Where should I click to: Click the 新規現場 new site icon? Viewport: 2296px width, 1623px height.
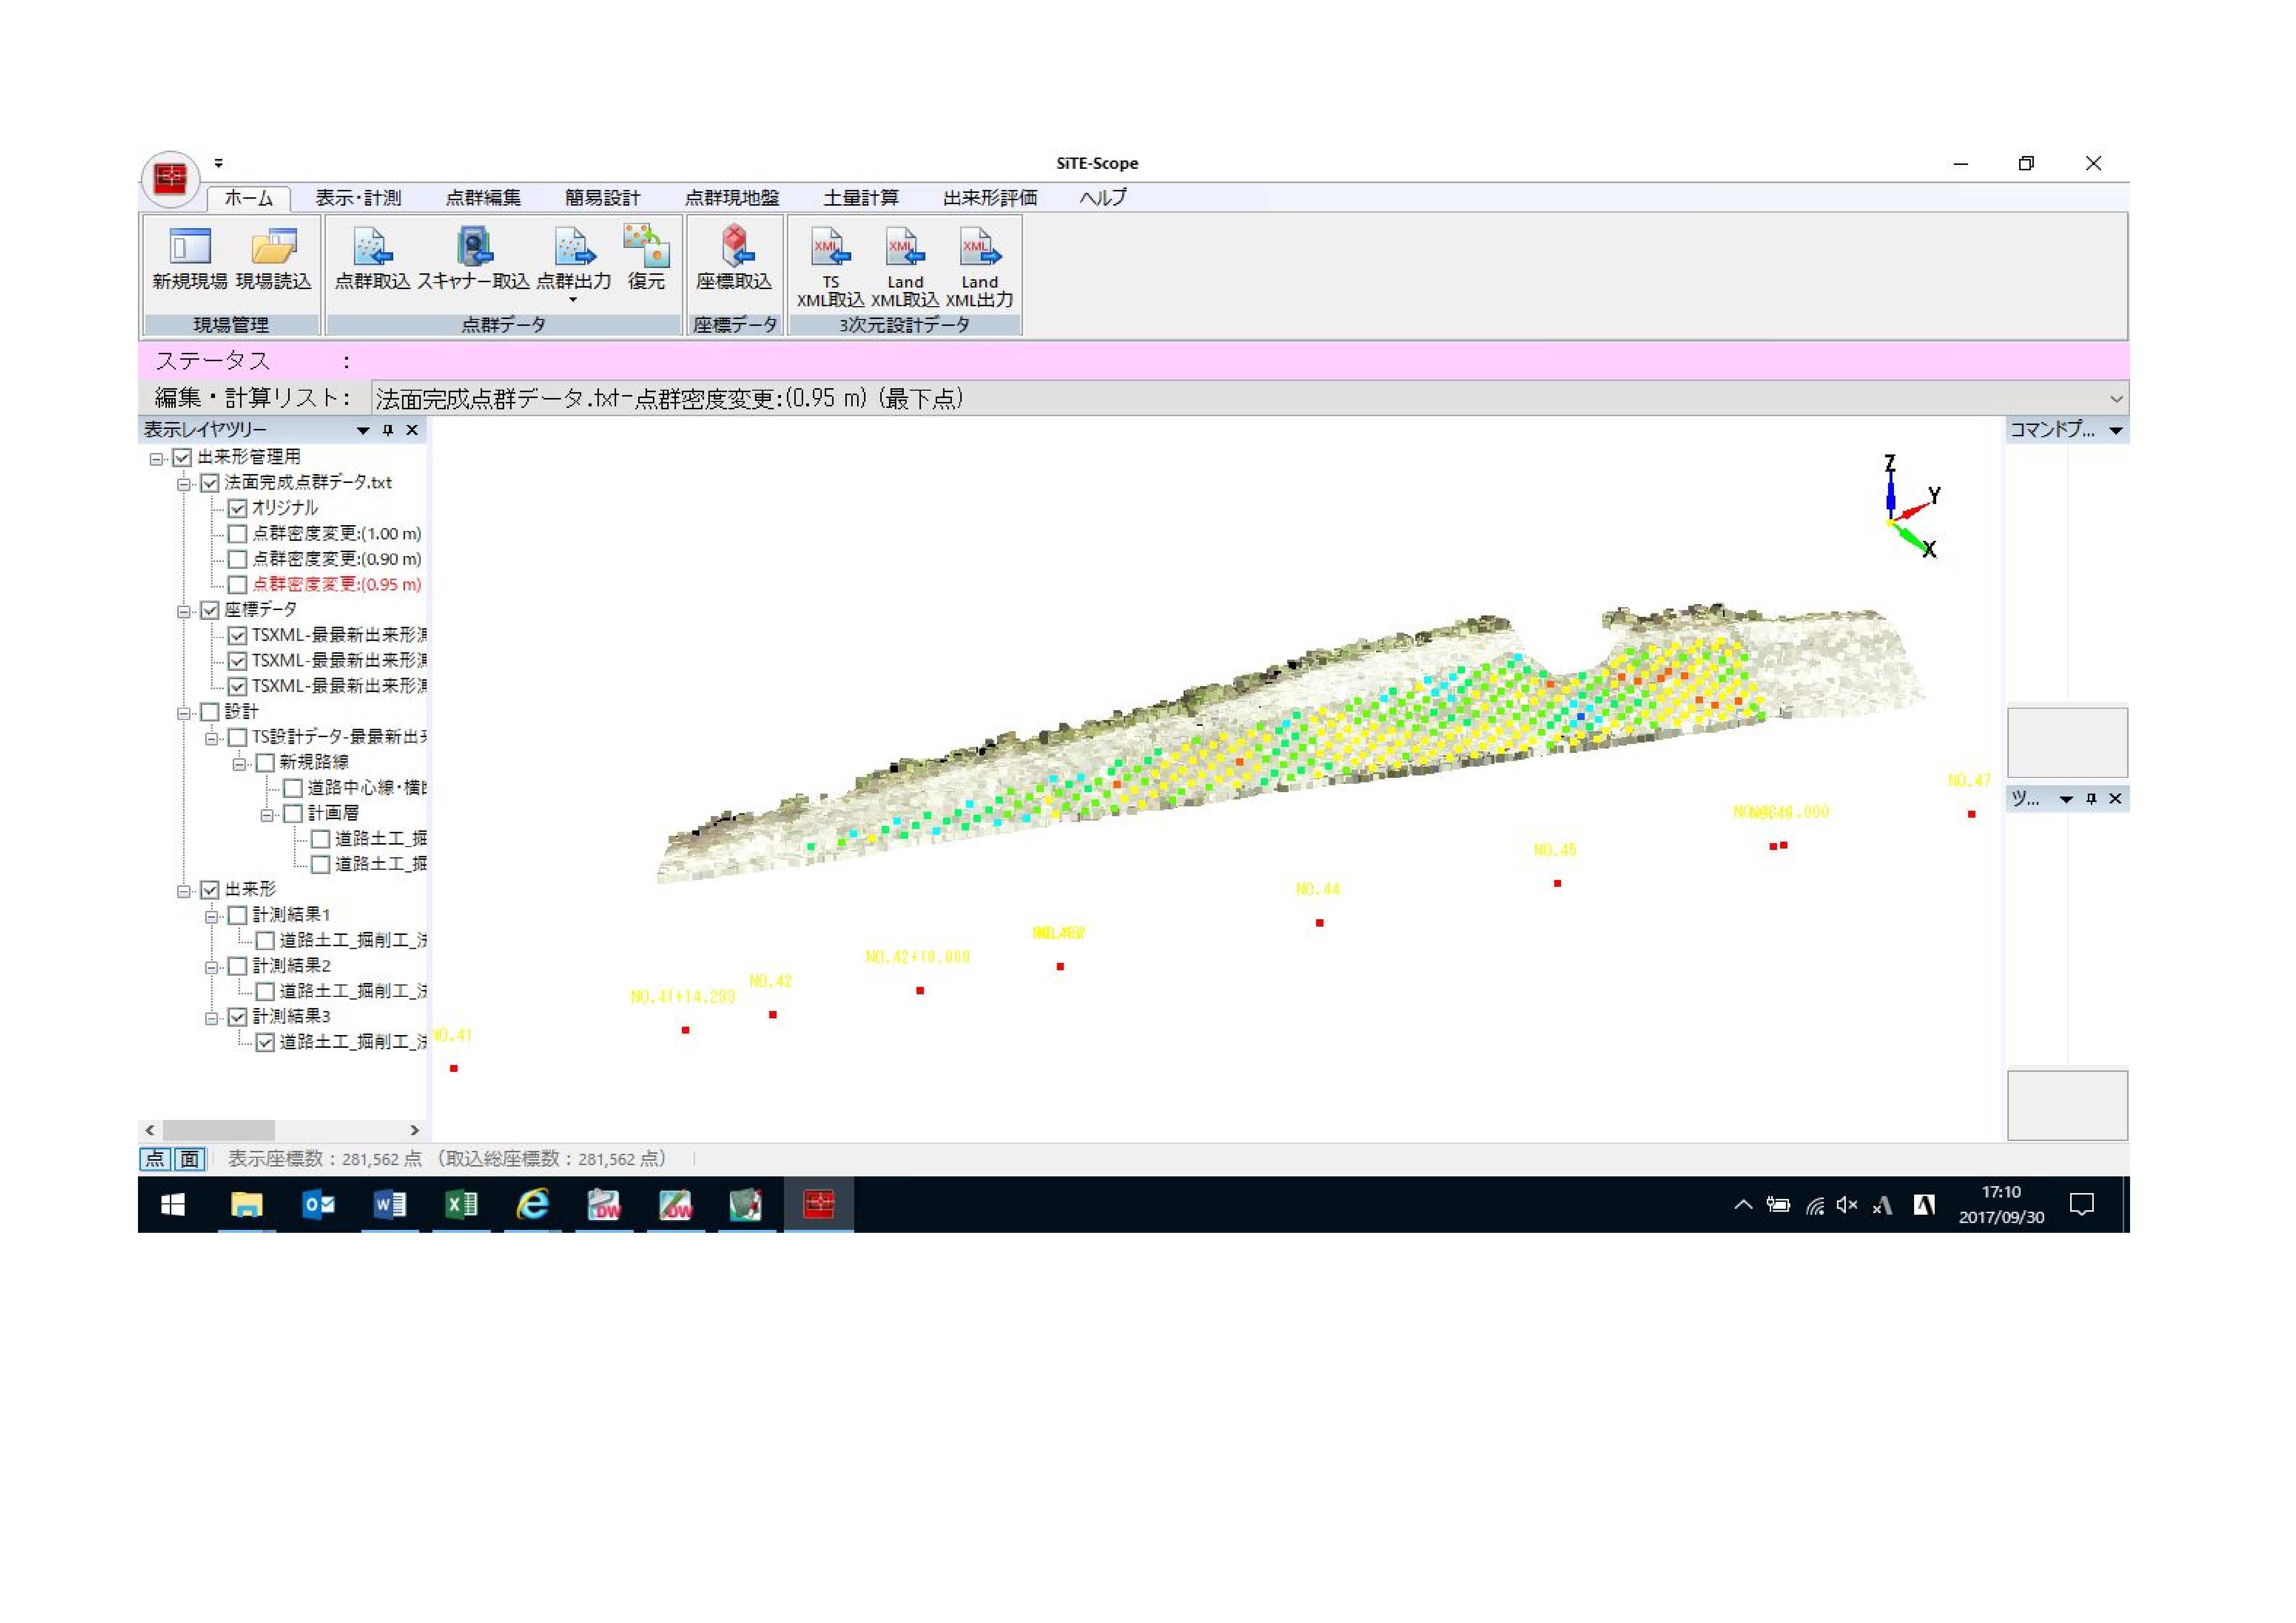(189, 246)
